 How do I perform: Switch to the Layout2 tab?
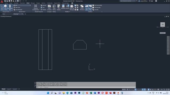point(15,89)
